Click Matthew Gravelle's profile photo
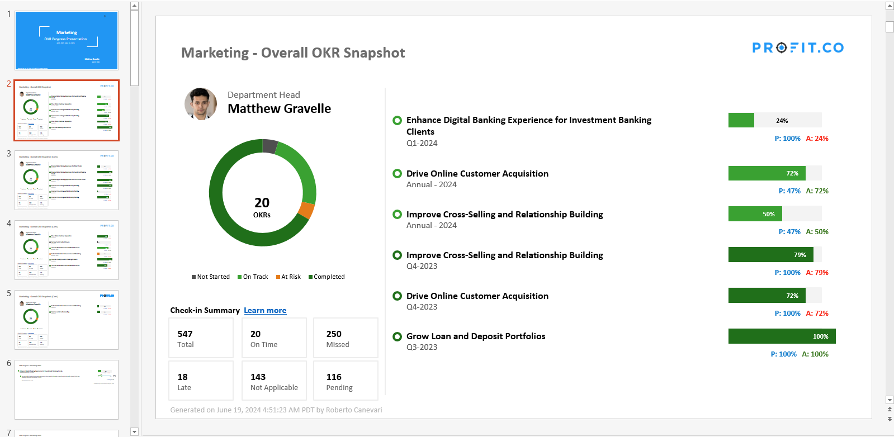This screenshot has height=437, width=894. [x=201, y=104]
